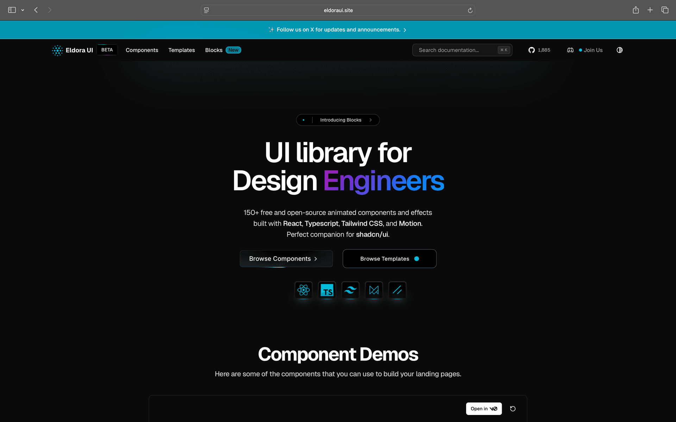Toggle Safari sidebar visibility
Viewport: 676px width, 422px height.
click(x=12, y=10)
